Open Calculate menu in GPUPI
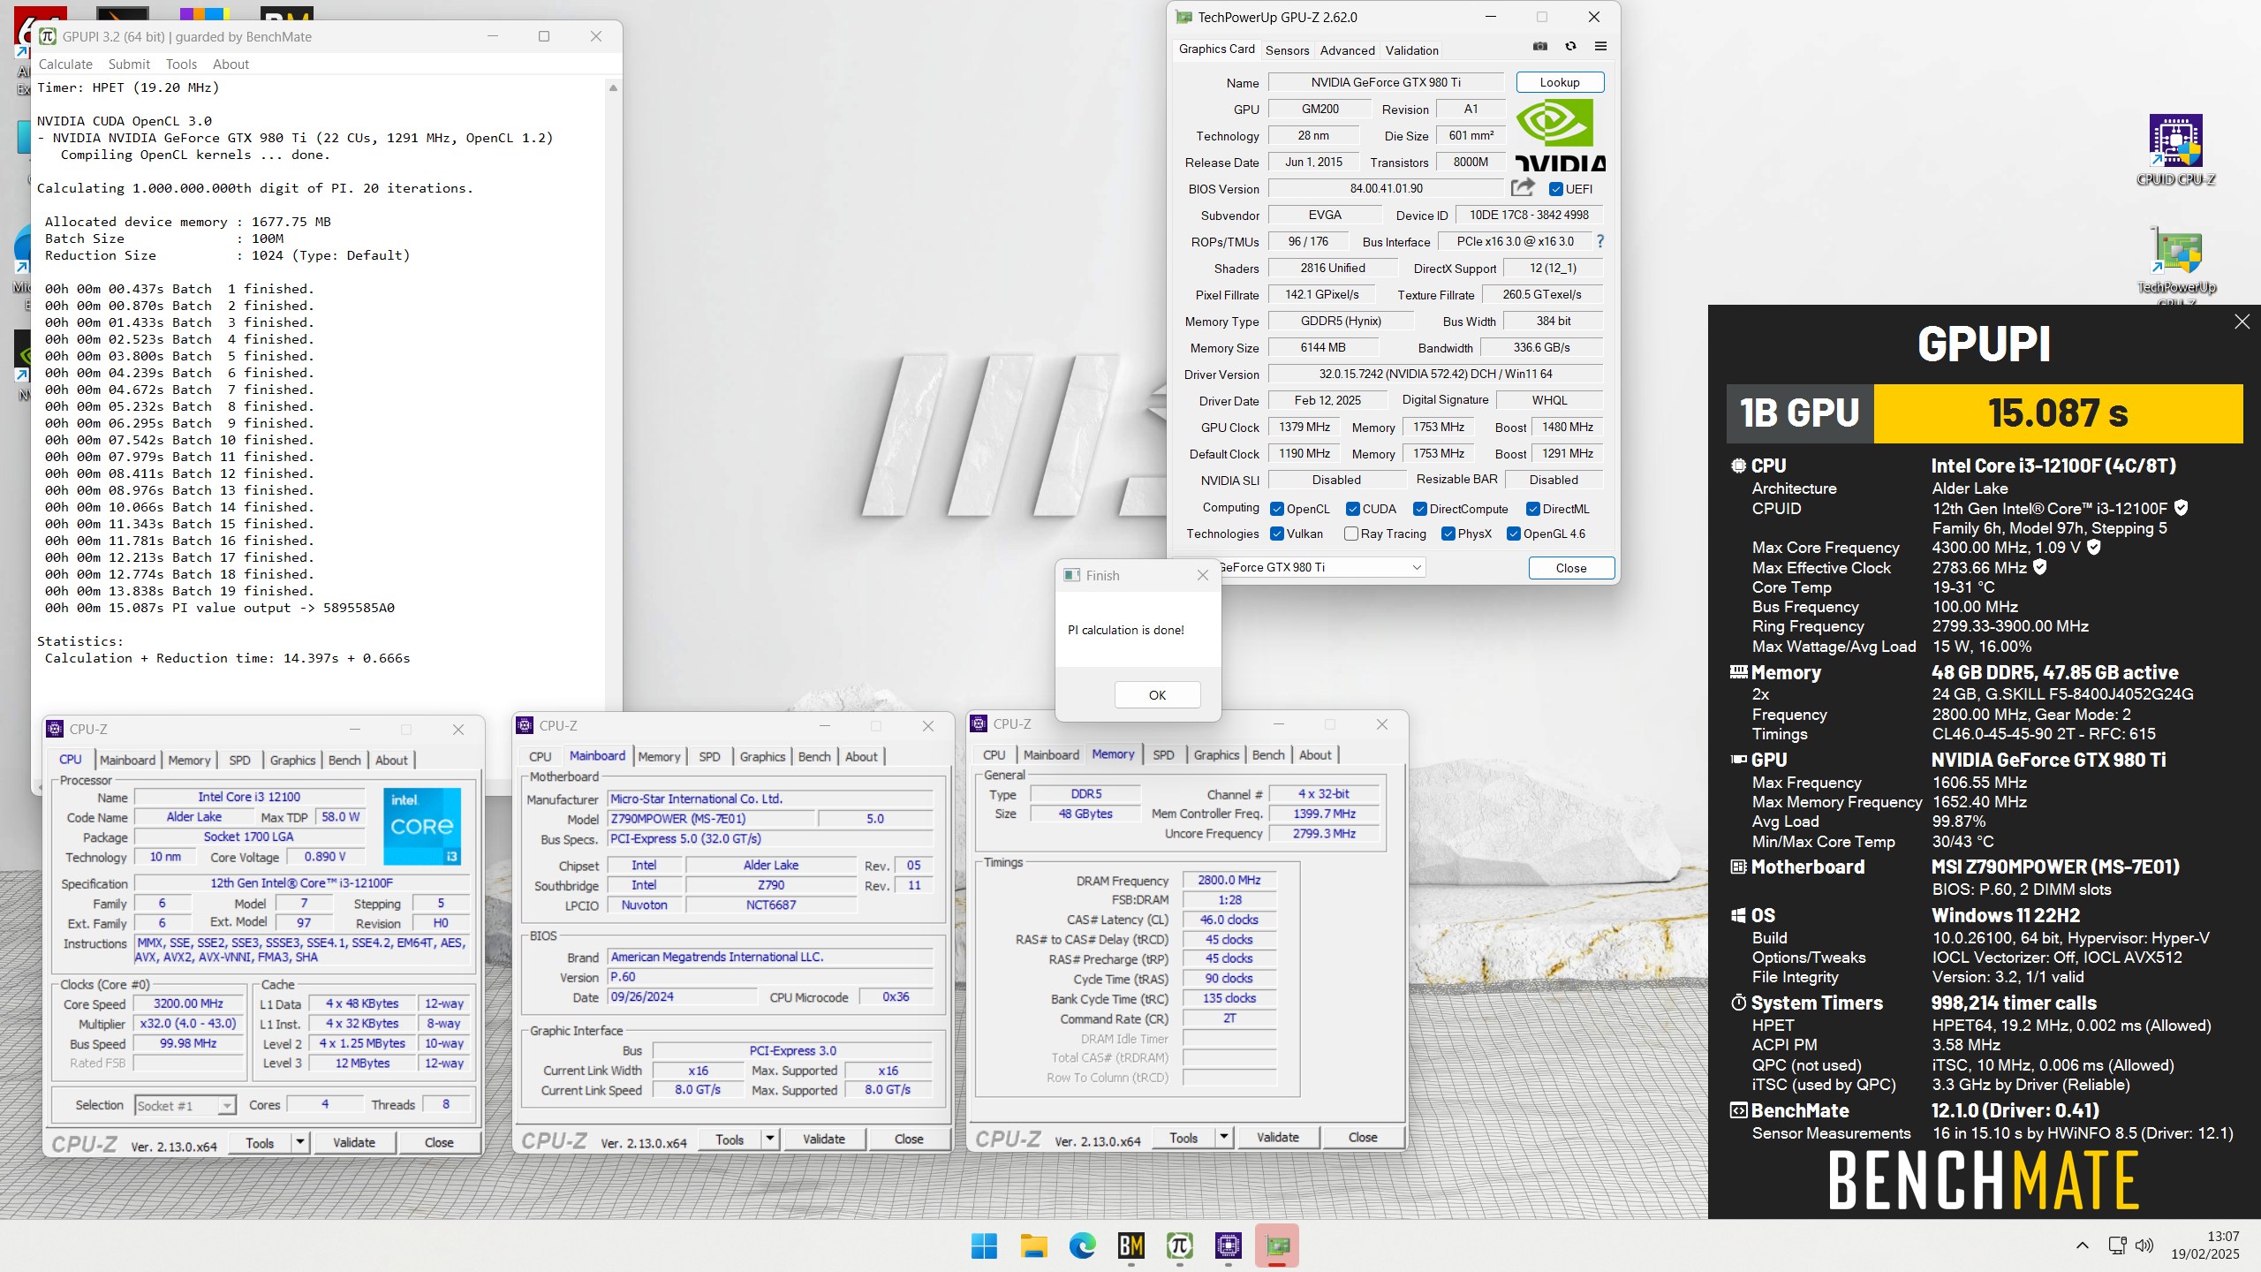 [65, 64]
